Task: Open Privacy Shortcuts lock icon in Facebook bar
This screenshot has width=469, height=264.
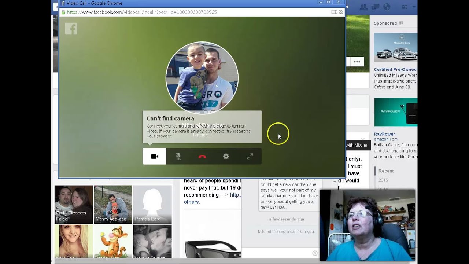Action: point(405,7)
